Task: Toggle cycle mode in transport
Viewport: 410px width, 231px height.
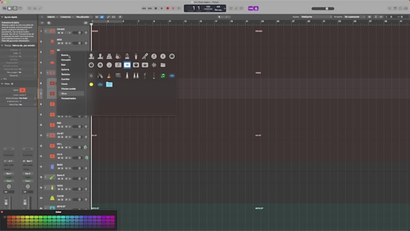Action: click(179, 8)
